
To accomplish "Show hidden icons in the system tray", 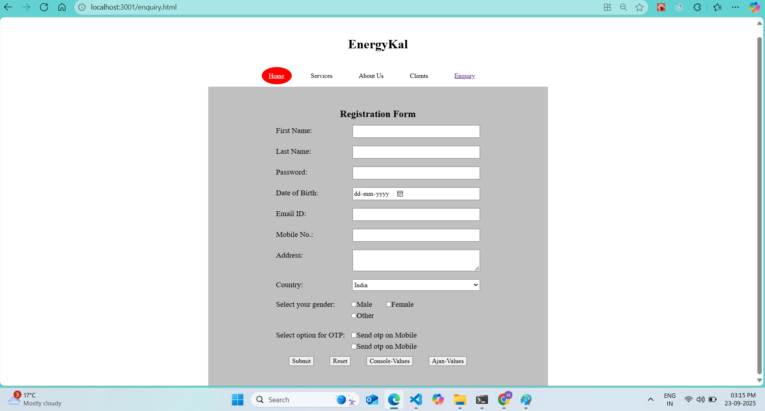I will click(650, 399).
